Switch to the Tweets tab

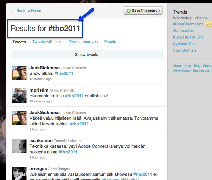point(19,42)
